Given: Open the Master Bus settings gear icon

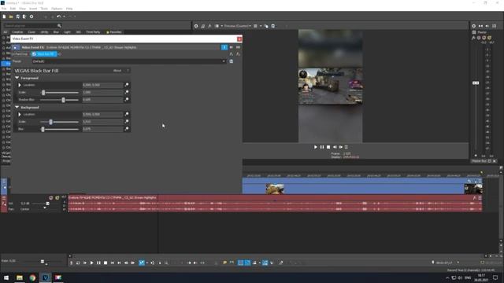Looking at the screenshot, I should coord(474,26).
